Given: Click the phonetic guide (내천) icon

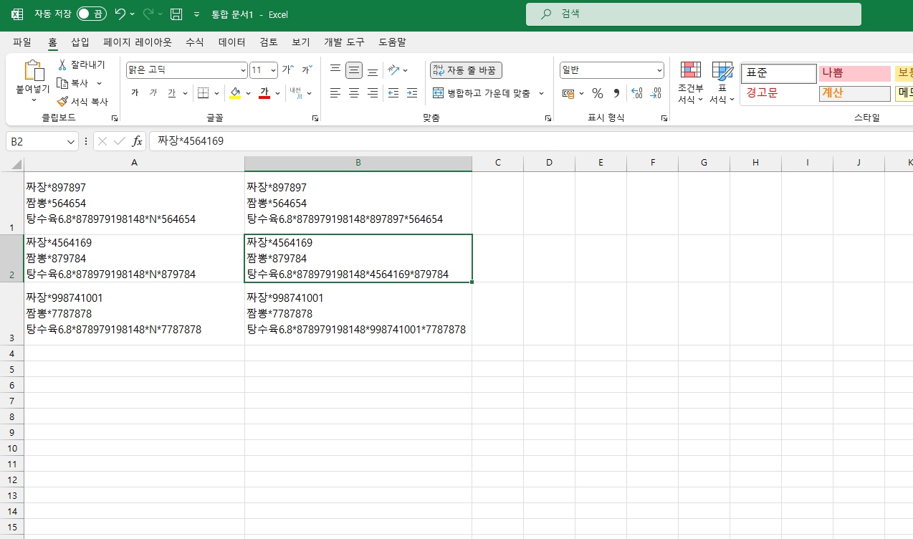Looking at the screenshot, I should click(x=296, y=93).
